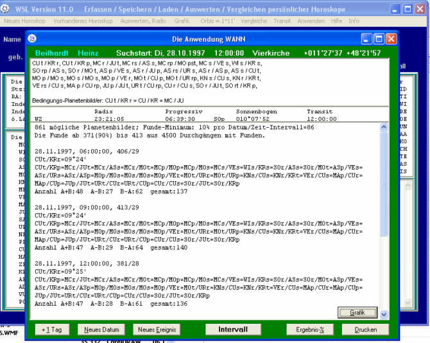Open the Transit menu
Screen dimensions: 430x343
tap(282, 21)
